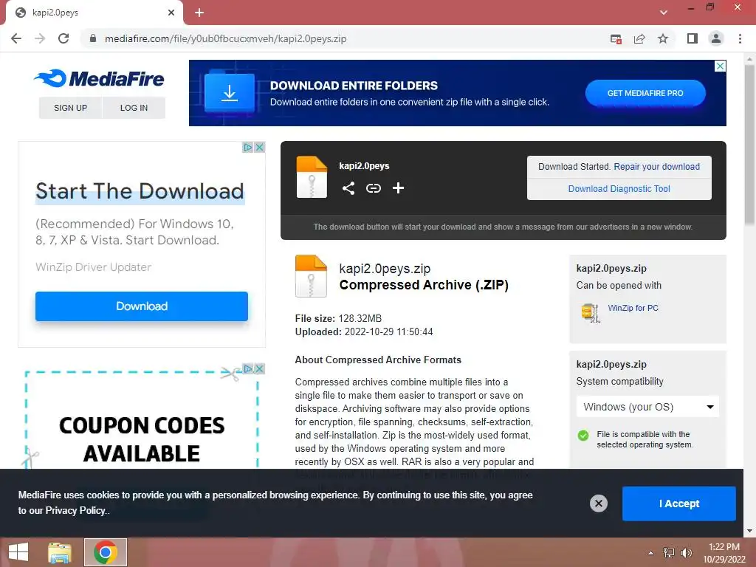Click the WinZip for PC icon
The image size is (756, 567).
click(591, 313)
